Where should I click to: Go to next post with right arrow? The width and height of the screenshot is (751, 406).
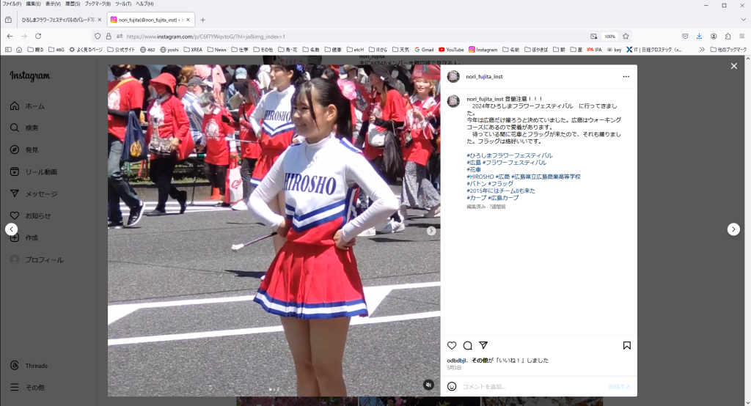733,229
